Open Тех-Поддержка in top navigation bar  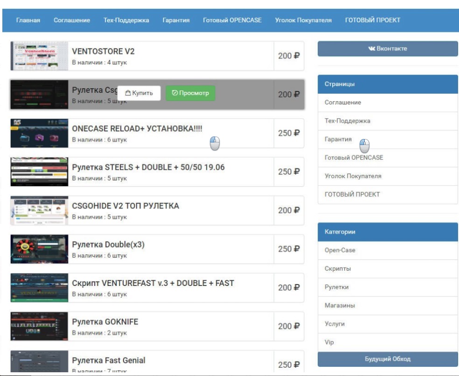click(x=126, y=21)
